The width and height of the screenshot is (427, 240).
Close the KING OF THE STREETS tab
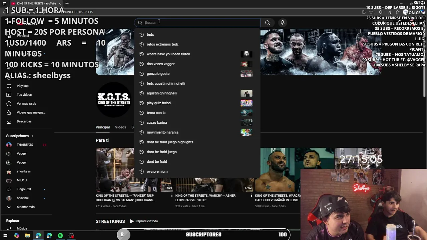(x=60, y=3)
